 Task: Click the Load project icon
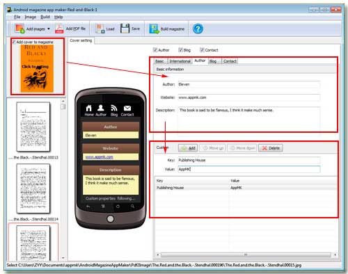[x=100, y=29]
